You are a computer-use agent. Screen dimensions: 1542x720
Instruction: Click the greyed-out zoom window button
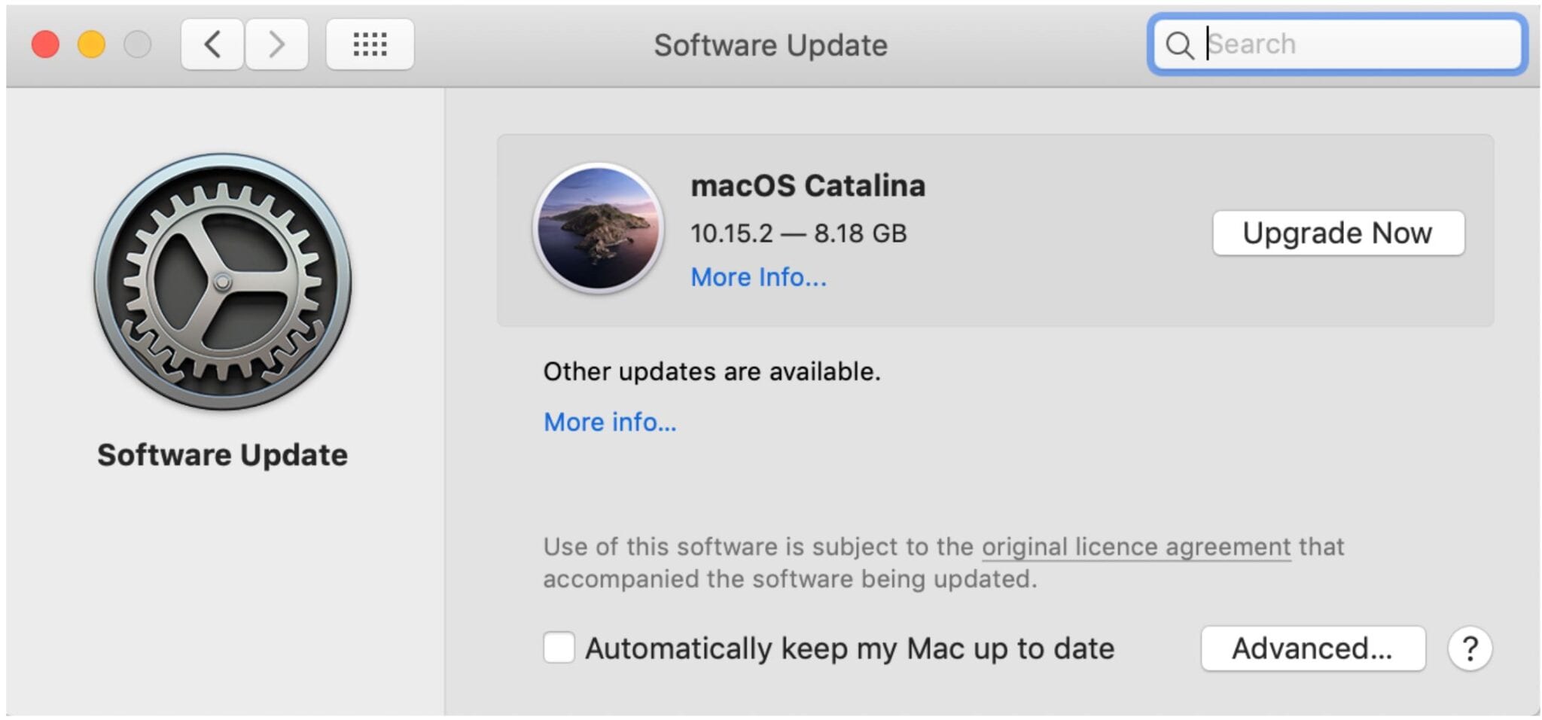[x=137, y=44]
